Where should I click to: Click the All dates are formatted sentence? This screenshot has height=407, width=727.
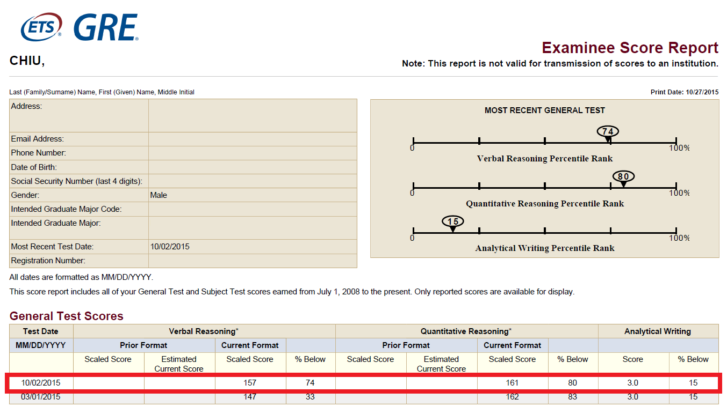[81, 278]
